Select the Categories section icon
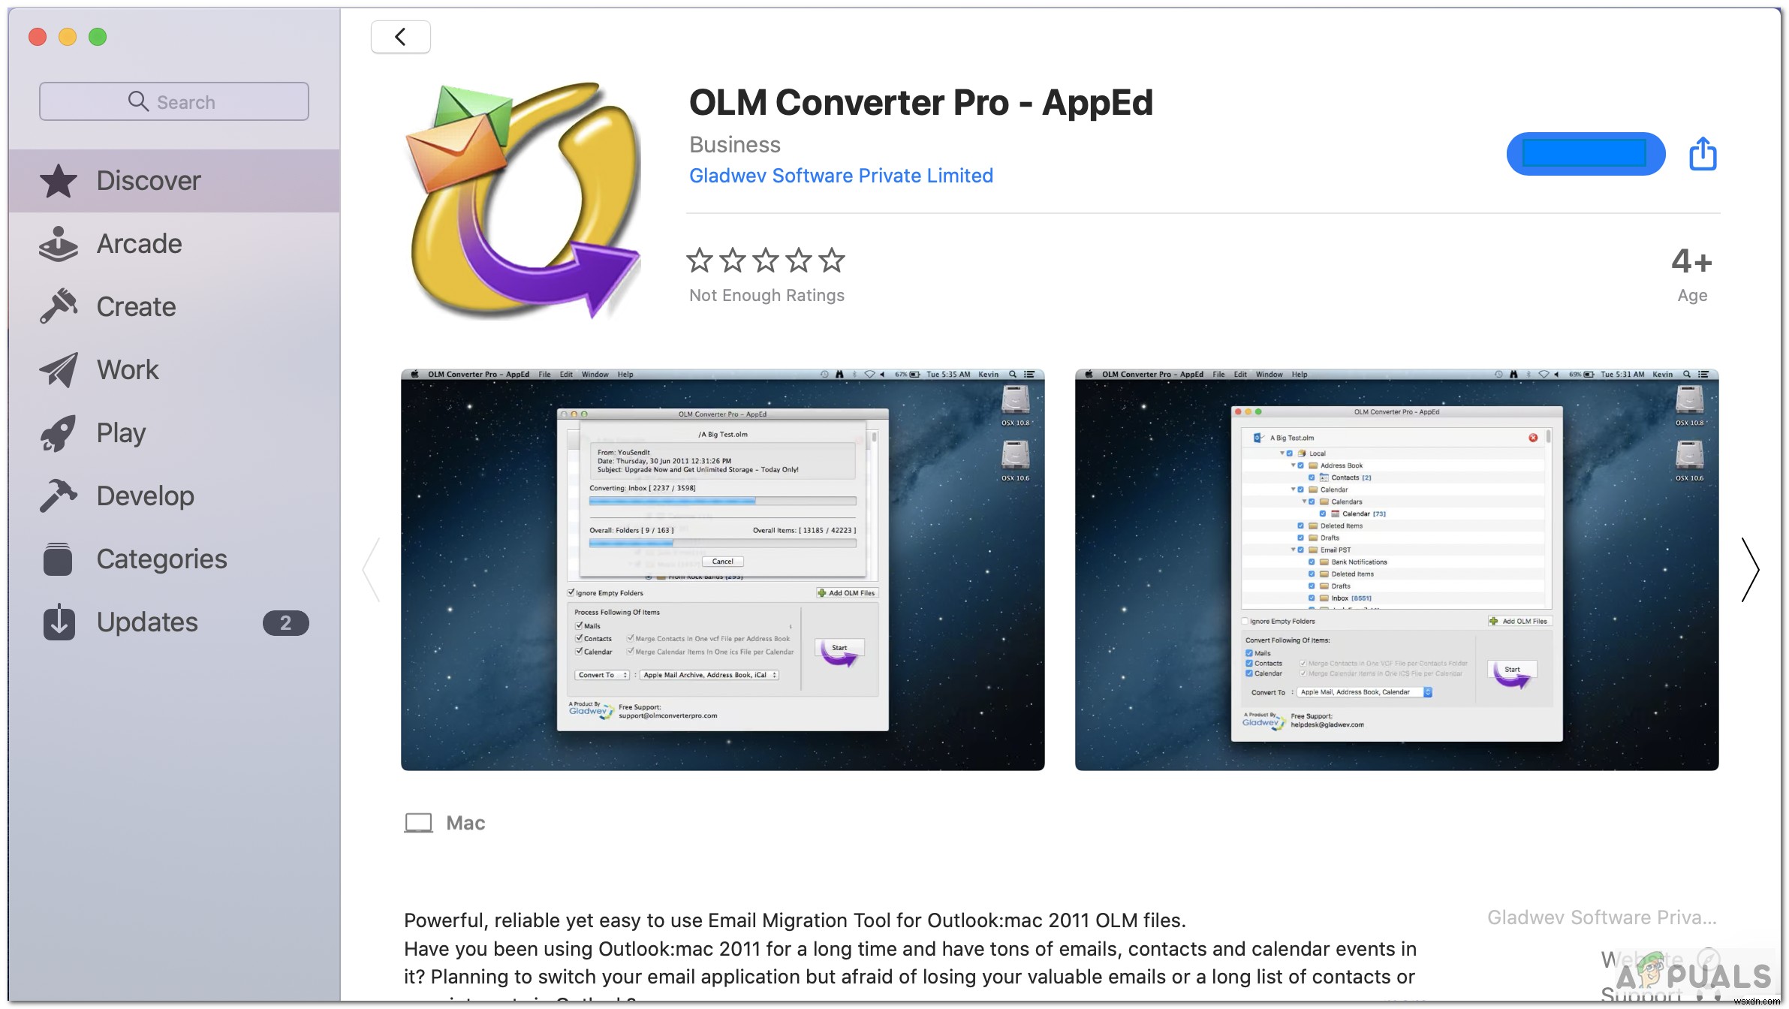This screenshot has width=1789, height=1009. pyautogui.click(x=58, y=558)
